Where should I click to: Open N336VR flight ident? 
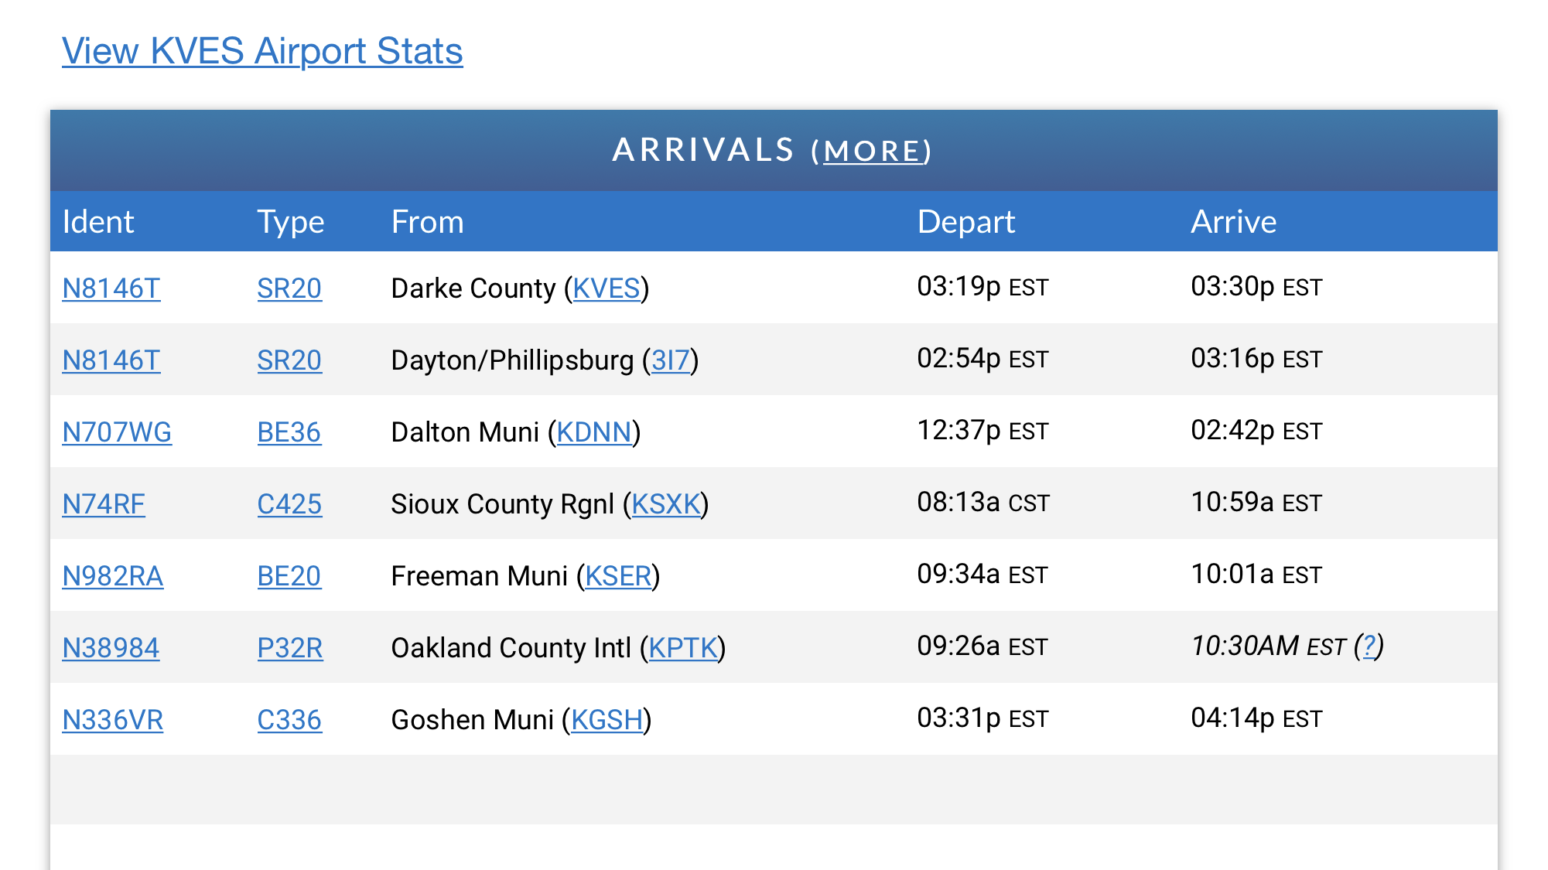pyautogui.click(x=113, y=720)
